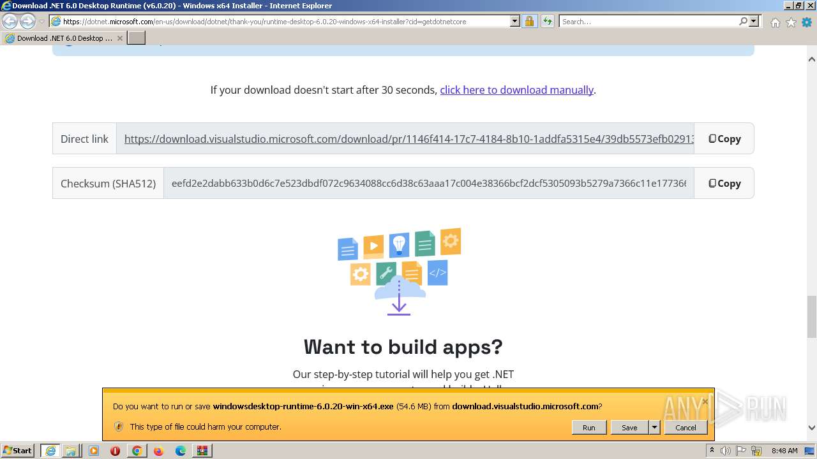Launch Opera from the taskbar

[116, 451]
